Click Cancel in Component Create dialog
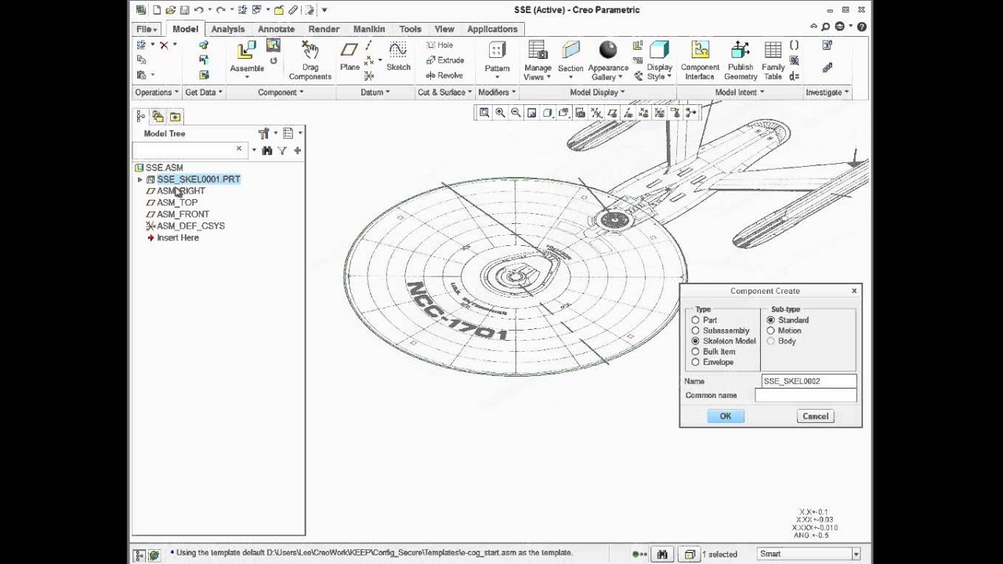This screenshot has width=1003, height=564. [x=815, y=416]
